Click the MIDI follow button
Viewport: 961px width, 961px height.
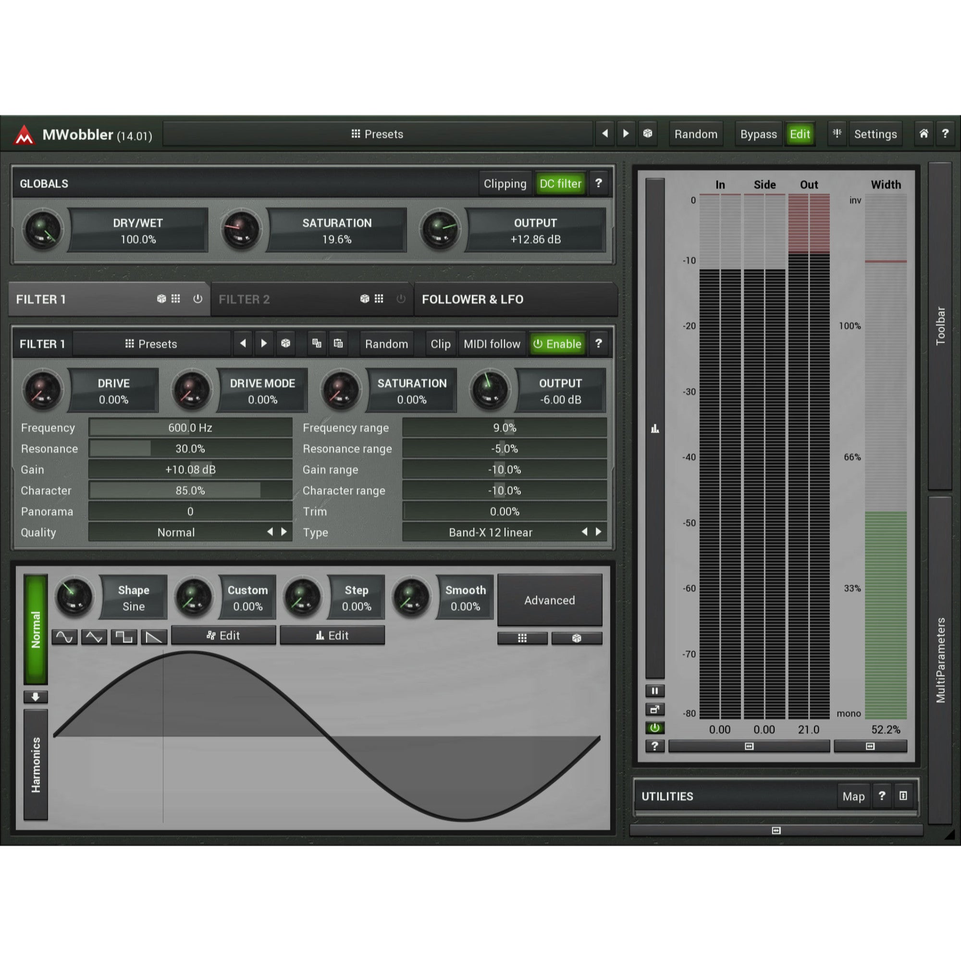492,344
